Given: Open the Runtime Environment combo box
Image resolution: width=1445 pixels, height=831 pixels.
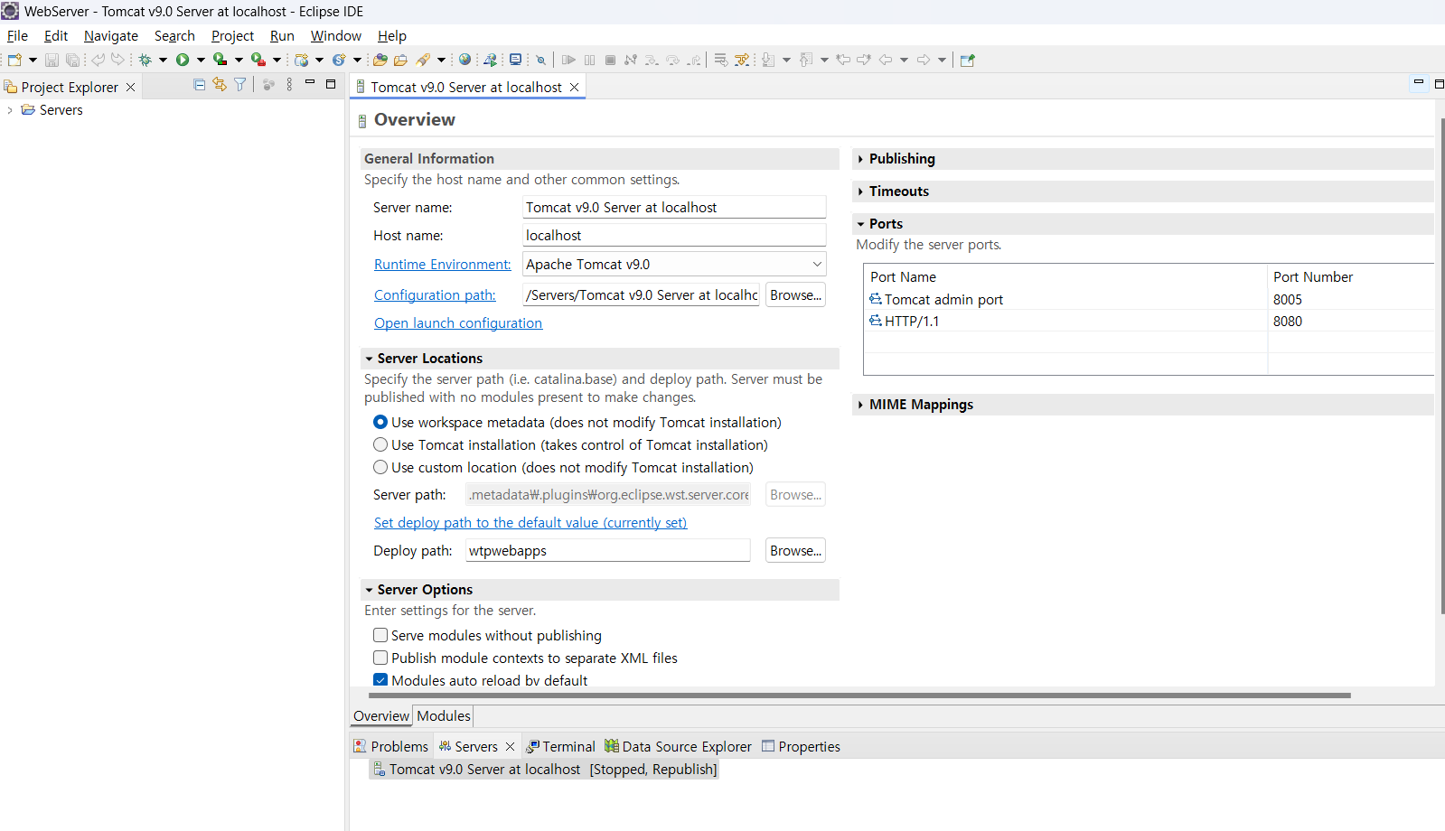Looking at the screenshot, I should 674,264.
